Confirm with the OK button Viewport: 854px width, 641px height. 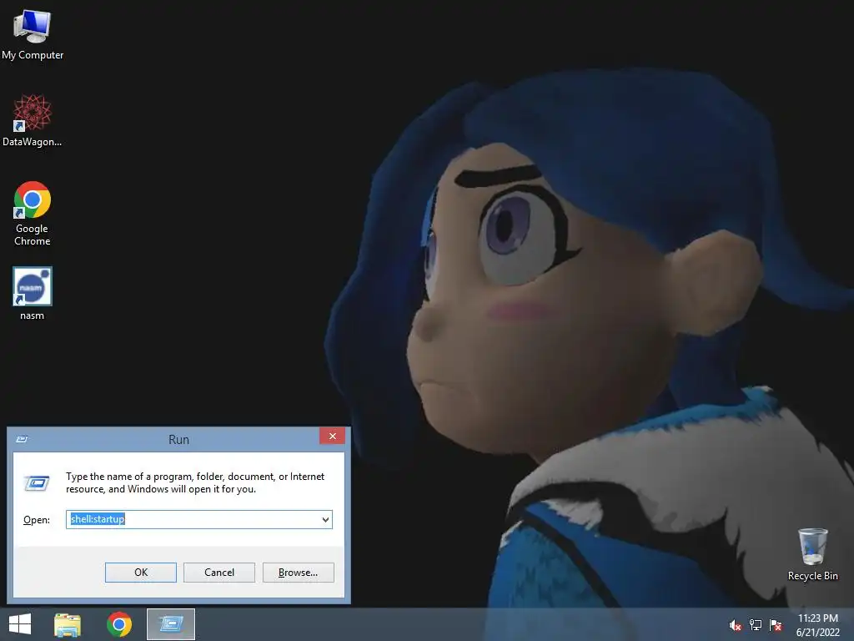click(140, 573)
